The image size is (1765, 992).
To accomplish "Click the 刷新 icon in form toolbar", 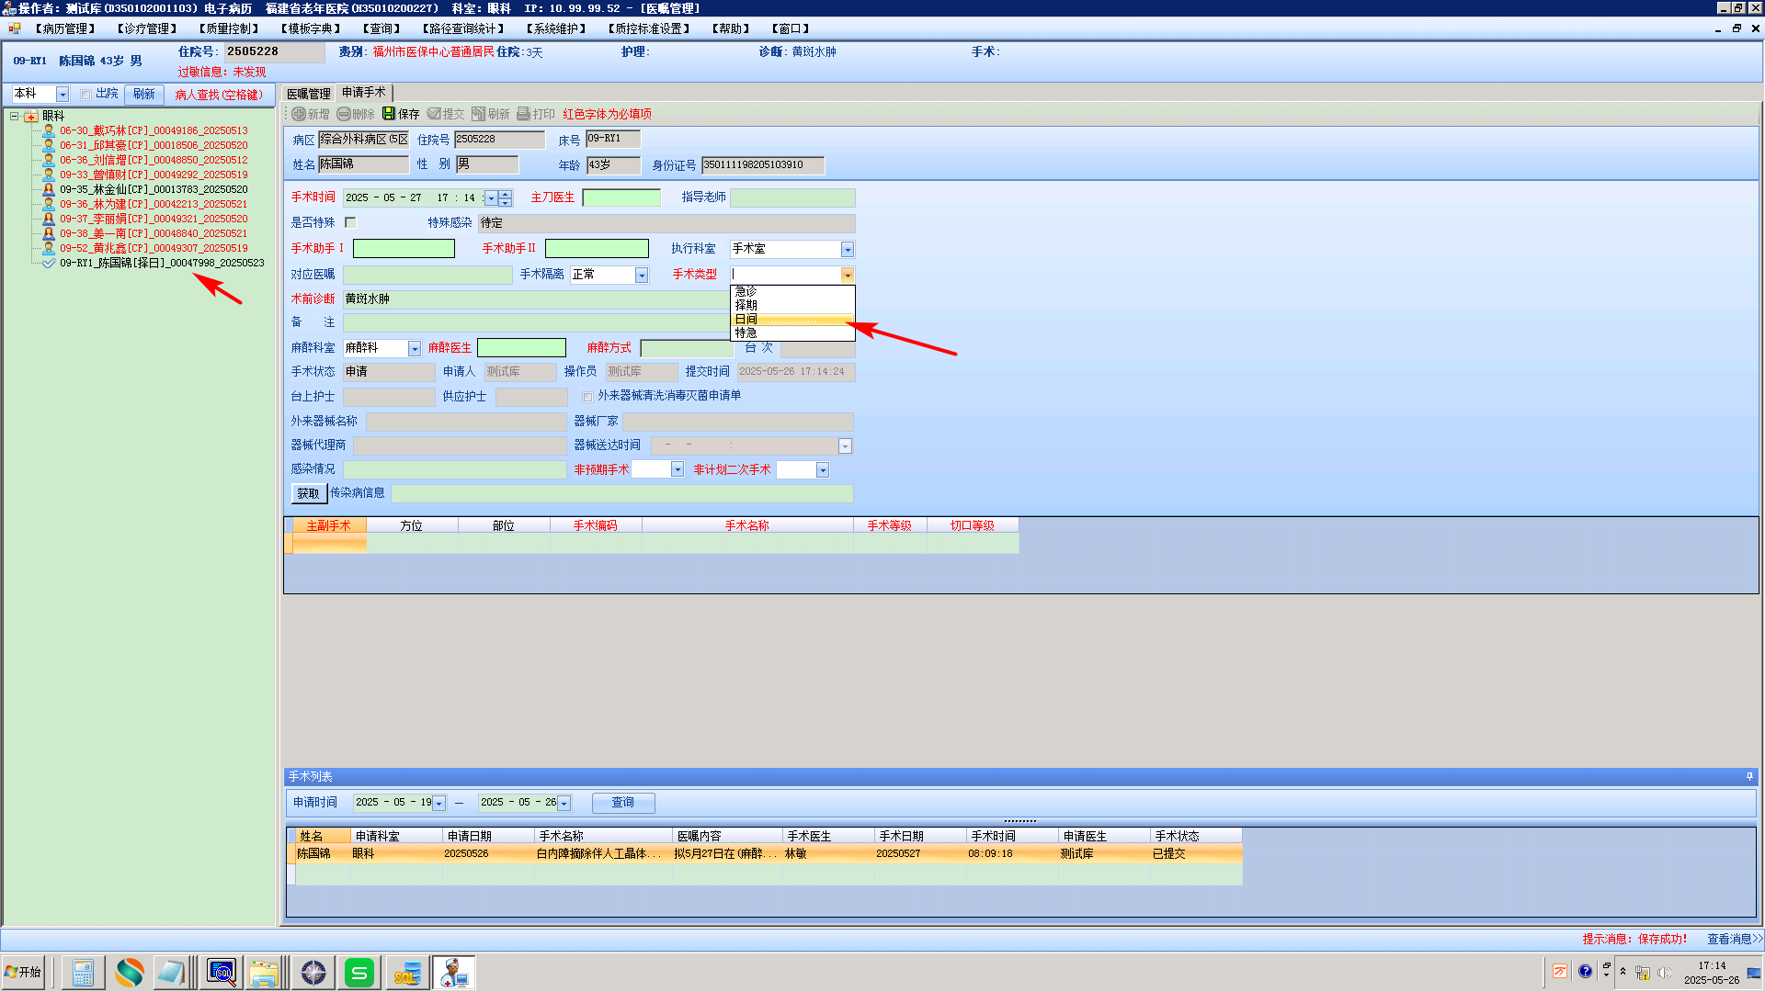I will pyautogui.click(x=479, y=114).
